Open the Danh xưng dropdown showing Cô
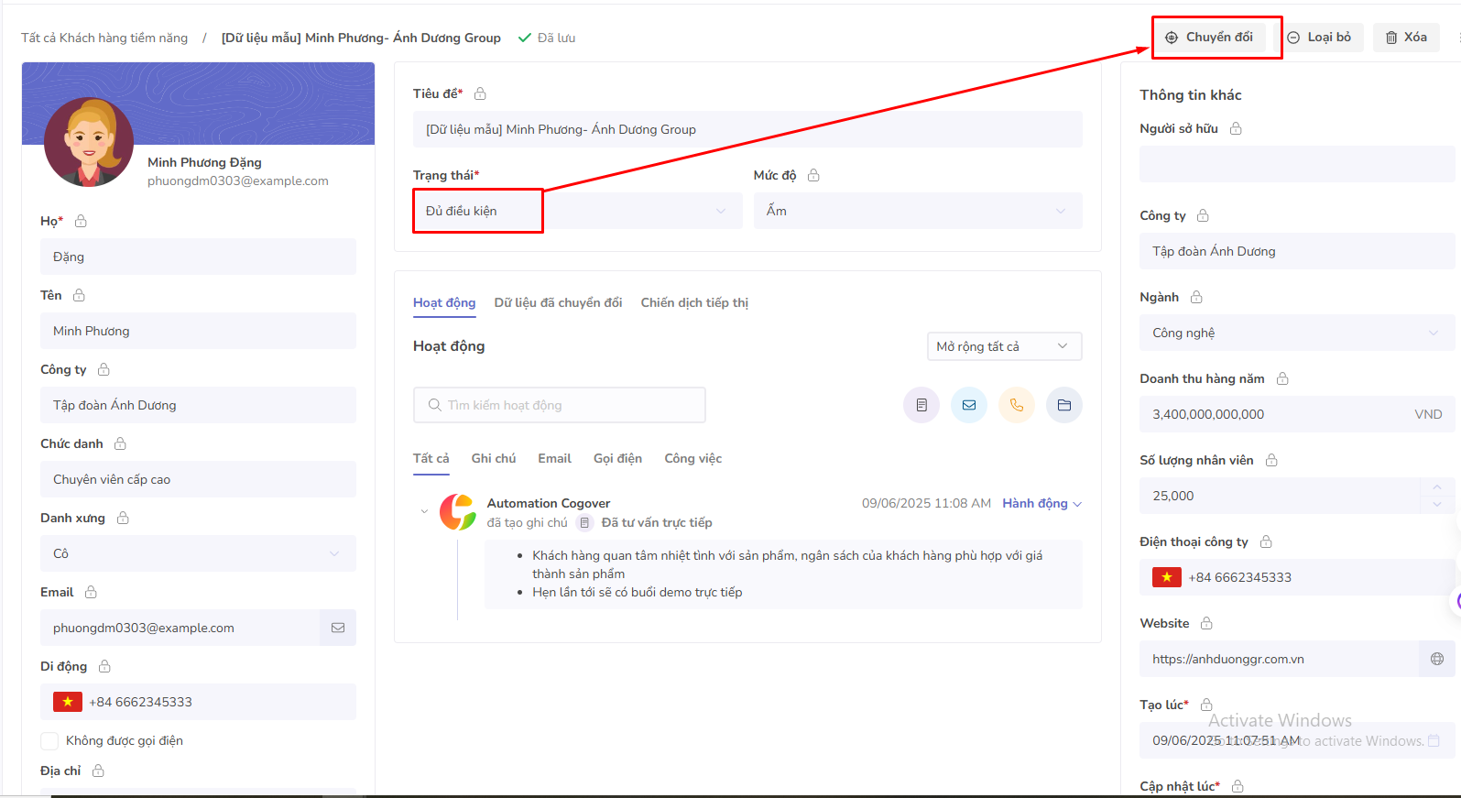This screenshot has width=1461, height=798. [198, 553]
